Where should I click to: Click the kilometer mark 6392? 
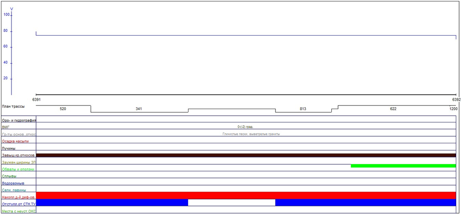[456, 100]
